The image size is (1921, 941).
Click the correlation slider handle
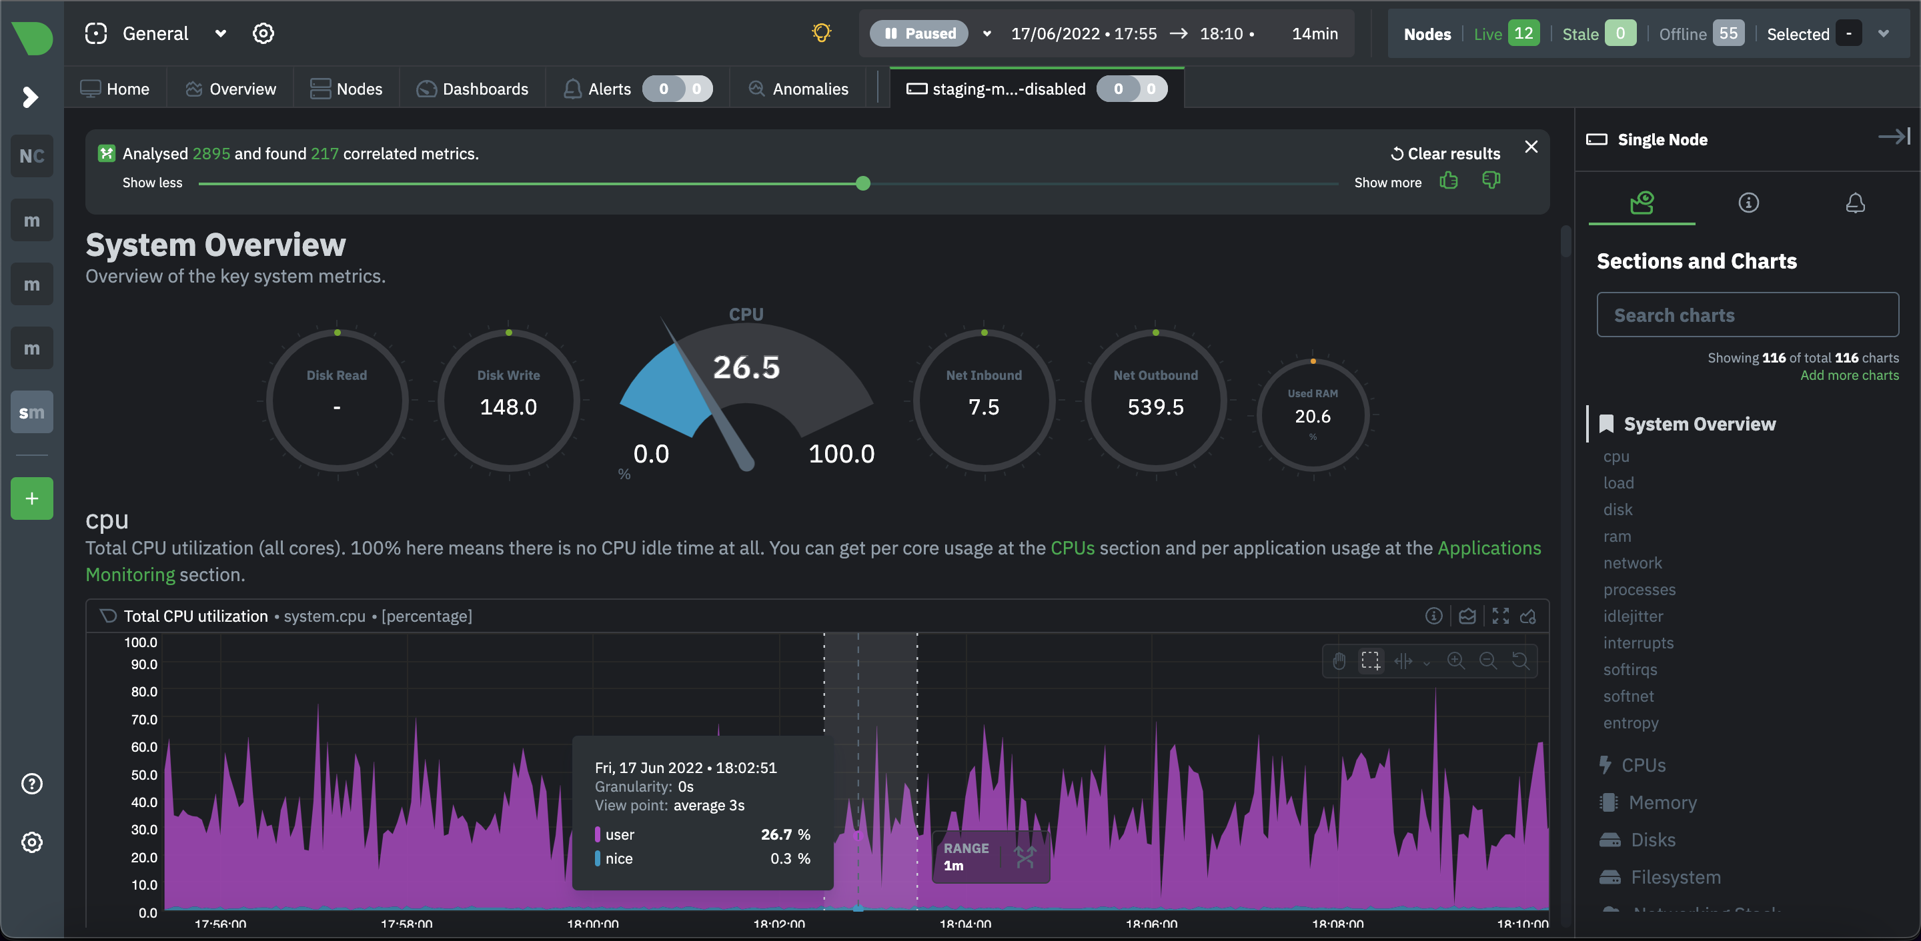[863, 183]
